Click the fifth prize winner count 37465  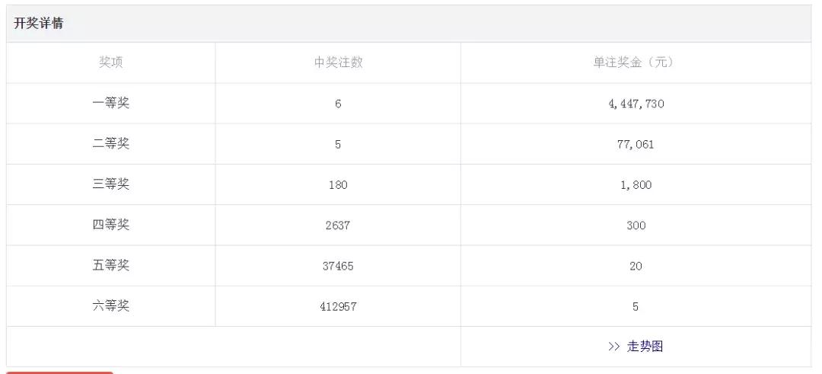(338, 266)
